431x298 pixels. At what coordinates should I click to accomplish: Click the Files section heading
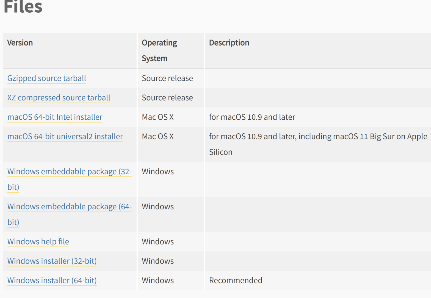(x=23, y=7)
